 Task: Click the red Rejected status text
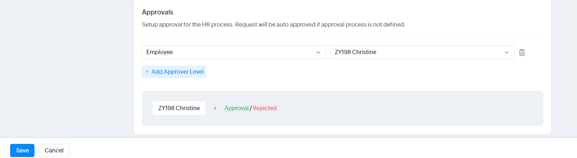(265, 108)
